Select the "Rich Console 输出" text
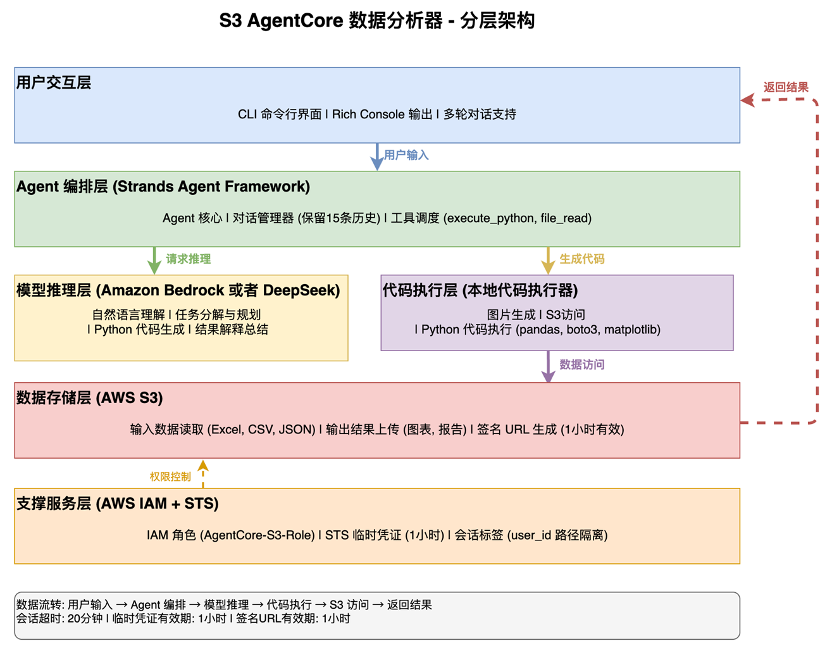The height and width of the screenshot is (653, 832). 382,115
